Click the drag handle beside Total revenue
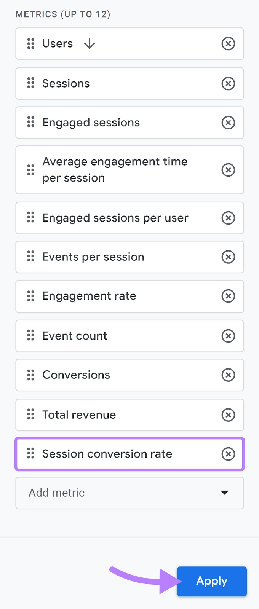 [x=31, y=415]
